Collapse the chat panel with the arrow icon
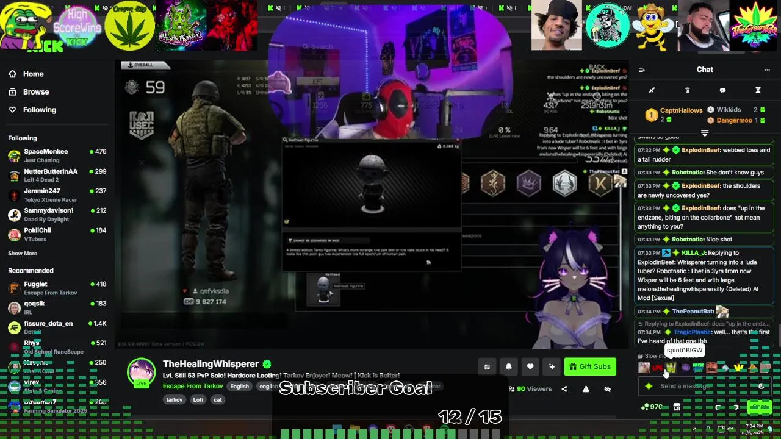The height and width of the screenshot is (439, 781). (x=642, y=70)
